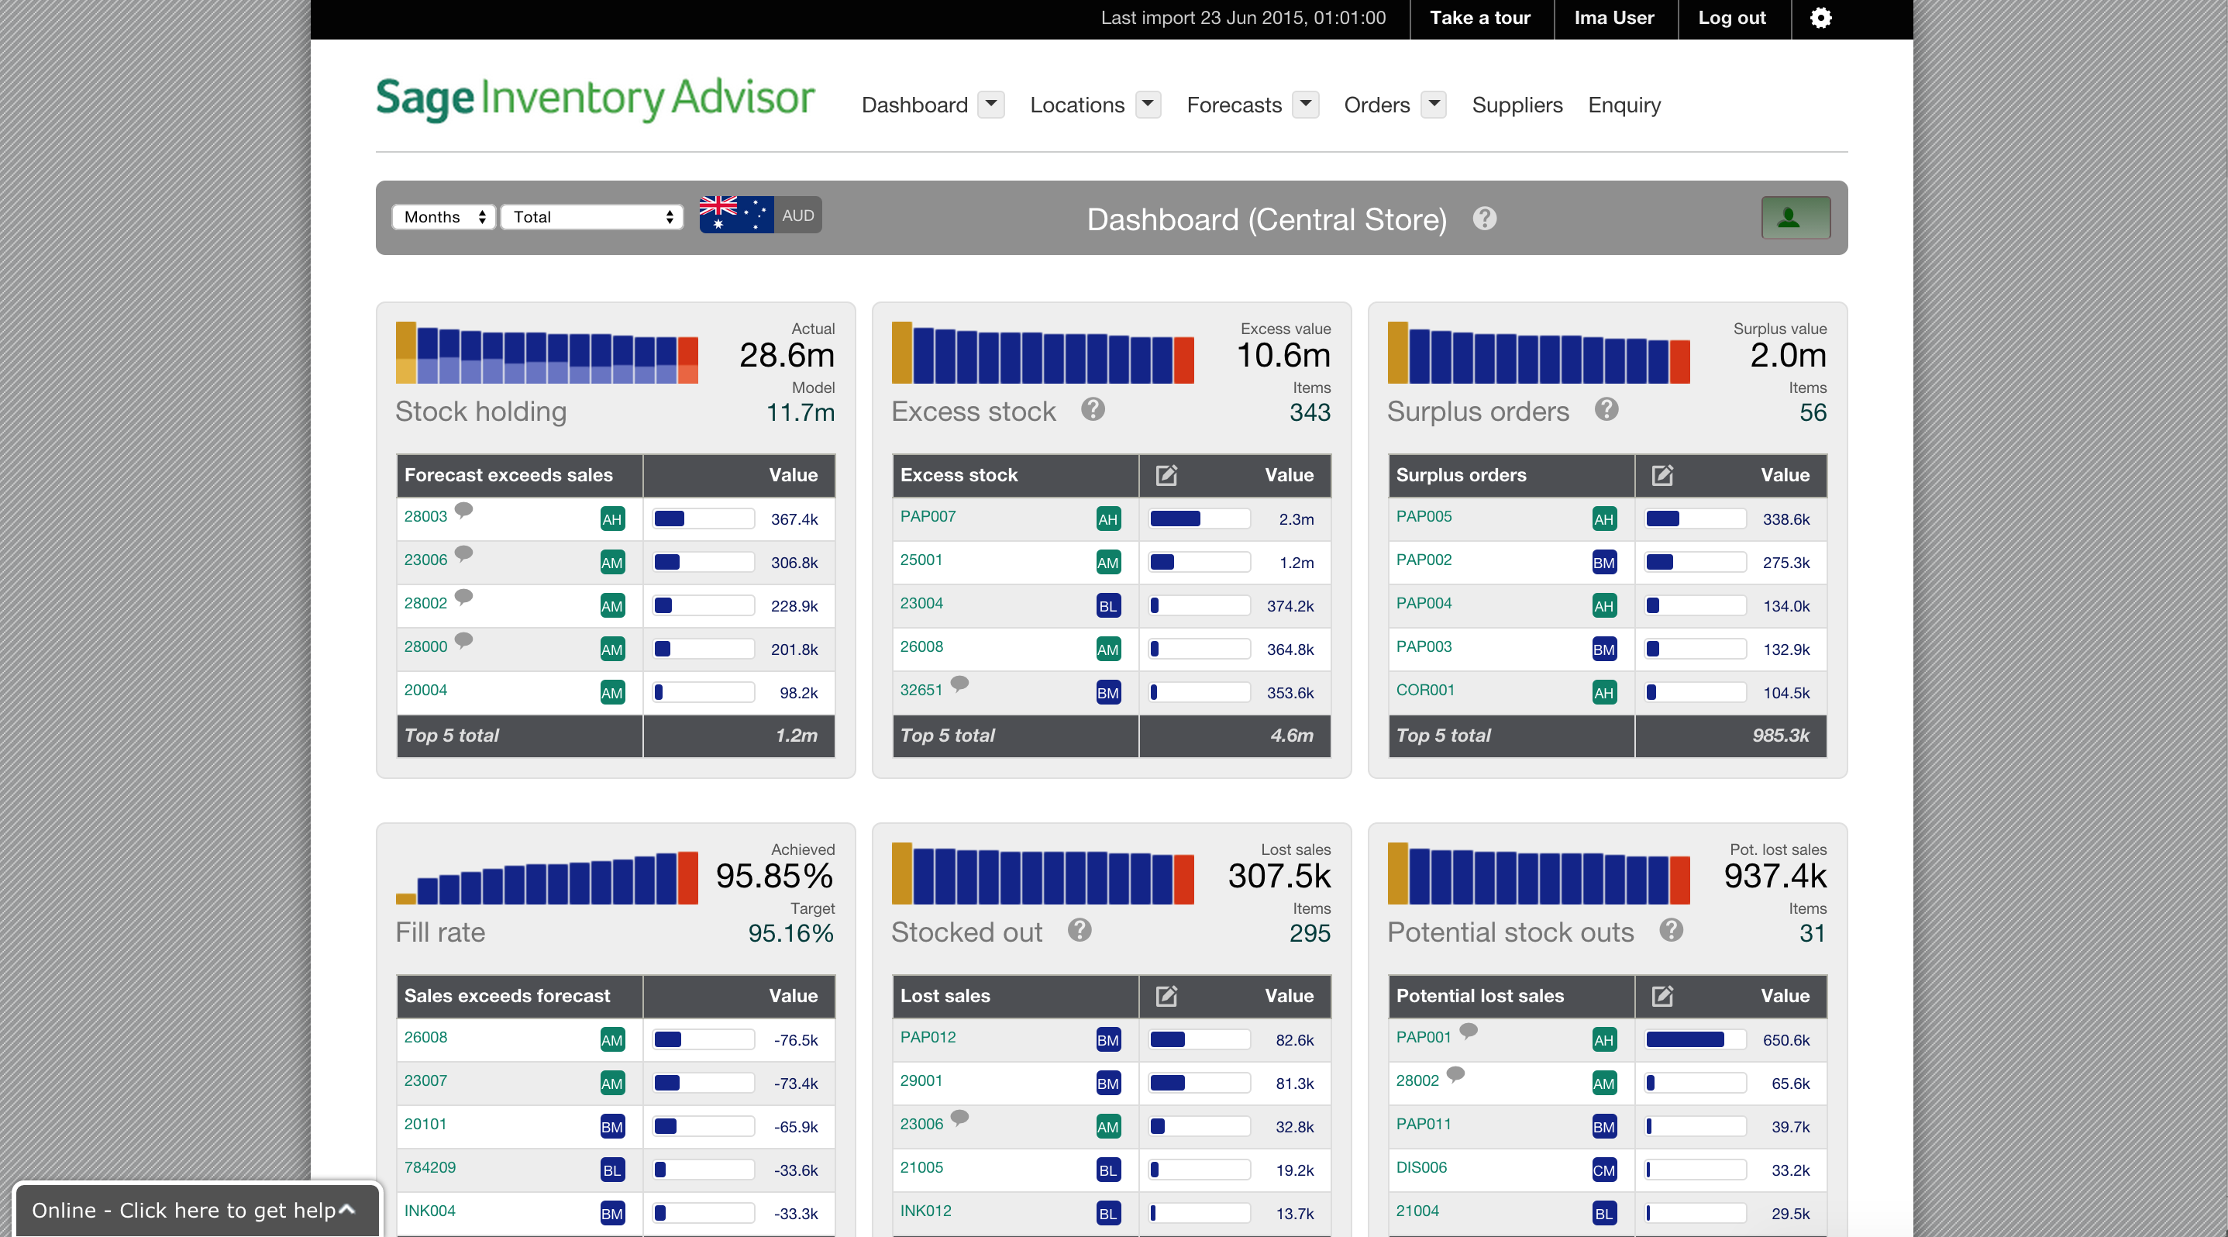Open the Suppliers menu
The image size is (2228, 1237).
[1517, 105]
